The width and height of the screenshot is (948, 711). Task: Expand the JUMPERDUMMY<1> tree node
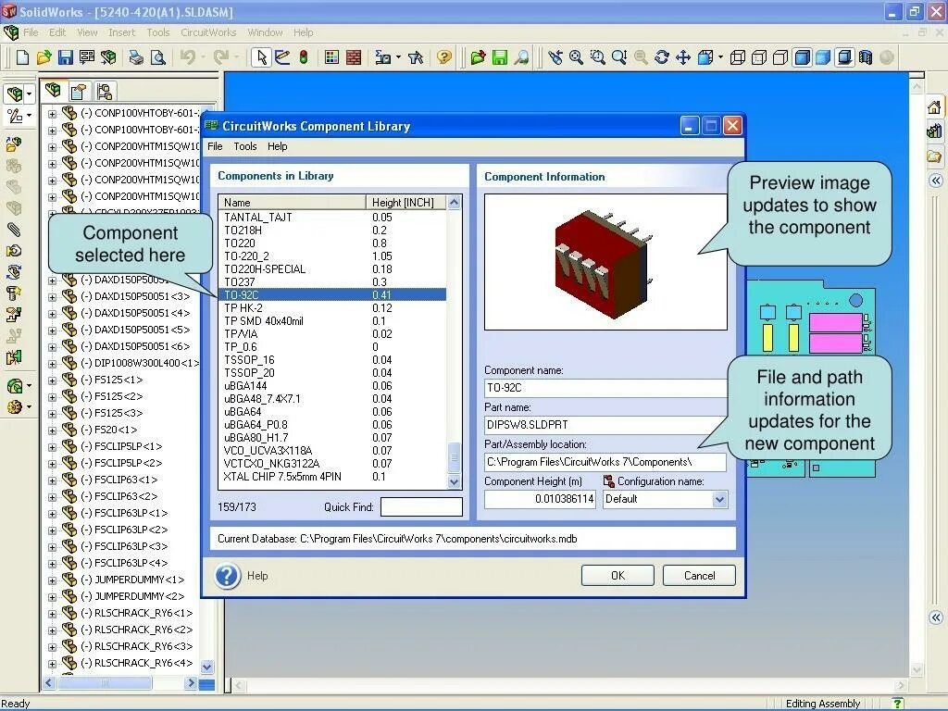pos(52,580)
